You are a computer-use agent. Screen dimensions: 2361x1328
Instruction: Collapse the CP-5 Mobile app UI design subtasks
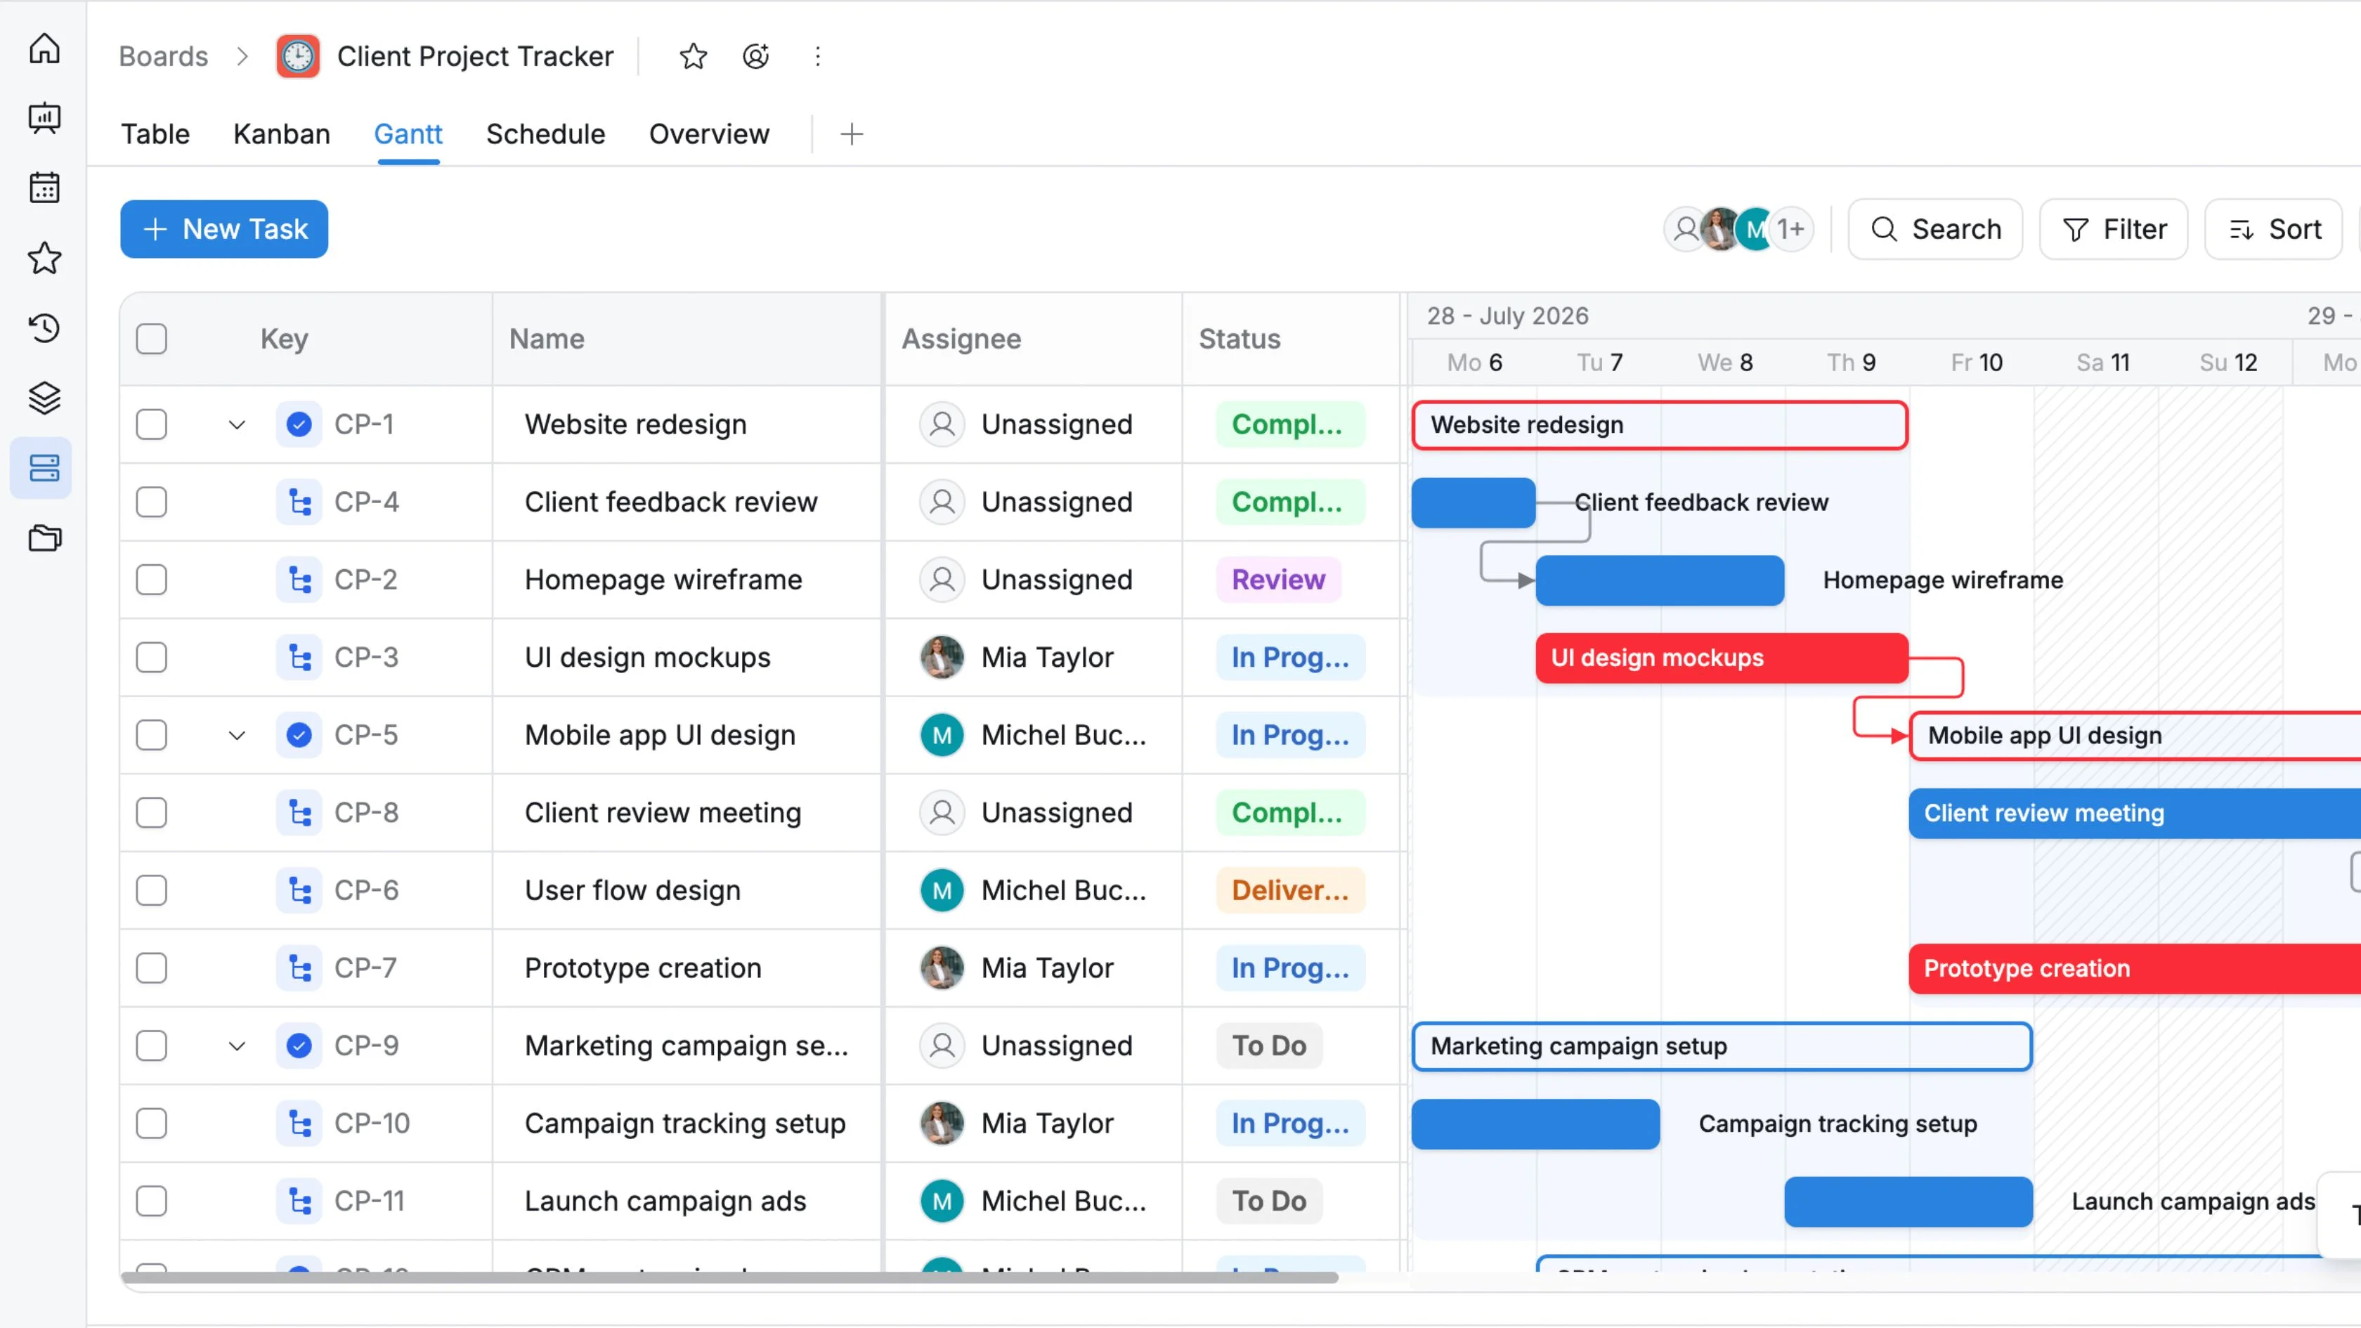pyautogui.click(x=237, y=735)
